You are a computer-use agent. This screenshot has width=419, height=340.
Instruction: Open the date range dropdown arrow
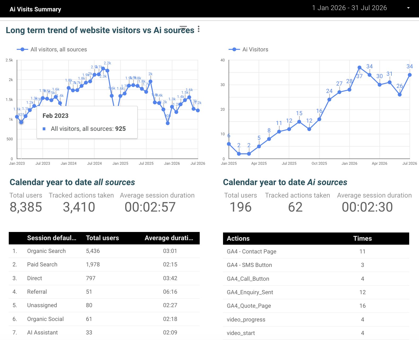pos(408,8)
